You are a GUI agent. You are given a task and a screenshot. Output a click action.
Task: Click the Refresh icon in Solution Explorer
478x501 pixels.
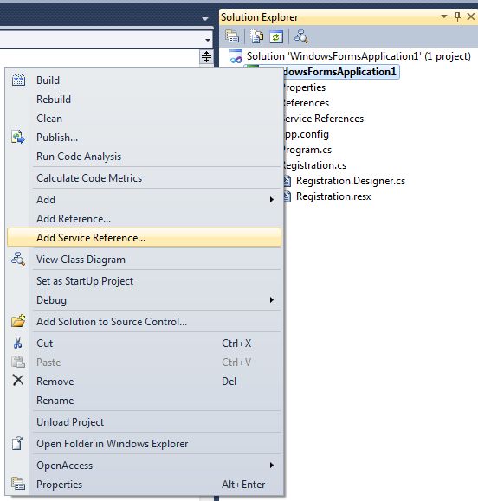coord(276,36)
